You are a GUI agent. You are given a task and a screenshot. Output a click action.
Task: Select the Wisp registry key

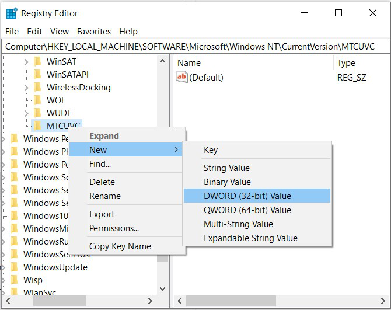pyautogui.click(x=33, y=280)
